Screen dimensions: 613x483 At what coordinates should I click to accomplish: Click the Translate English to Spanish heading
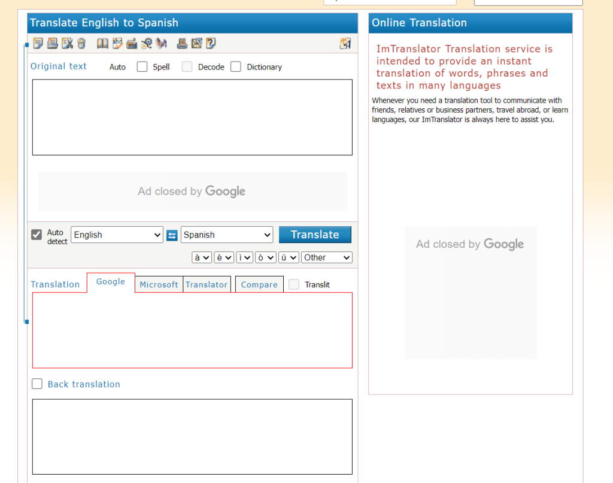click(104, 23)
